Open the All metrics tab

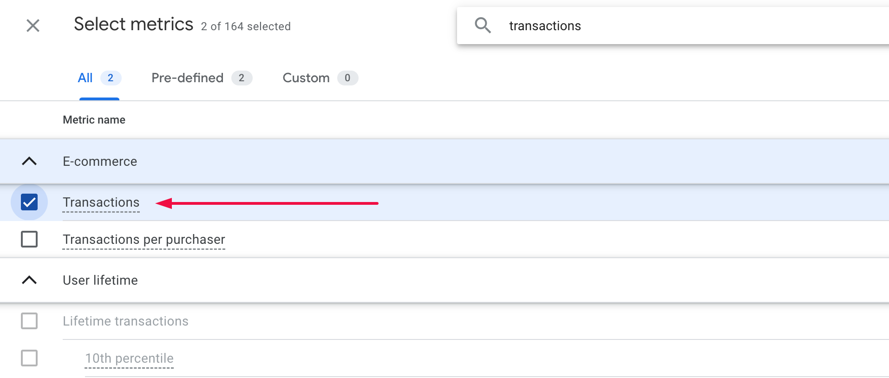85,78
